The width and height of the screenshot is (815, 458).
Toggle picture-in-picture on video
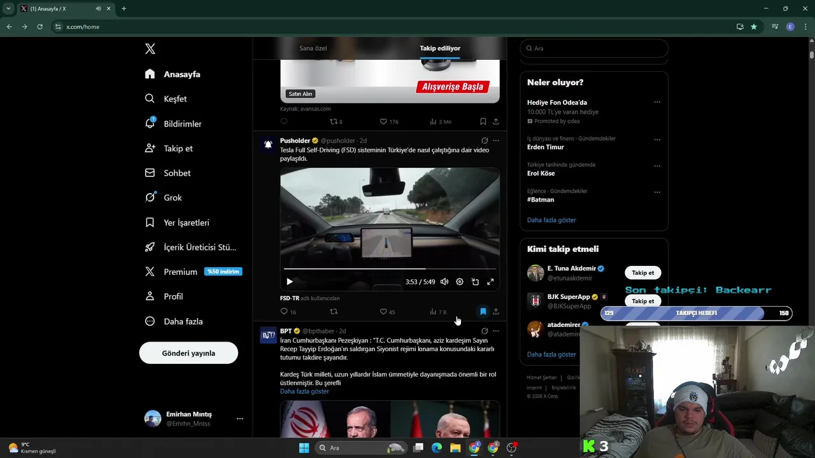[475, 282]
